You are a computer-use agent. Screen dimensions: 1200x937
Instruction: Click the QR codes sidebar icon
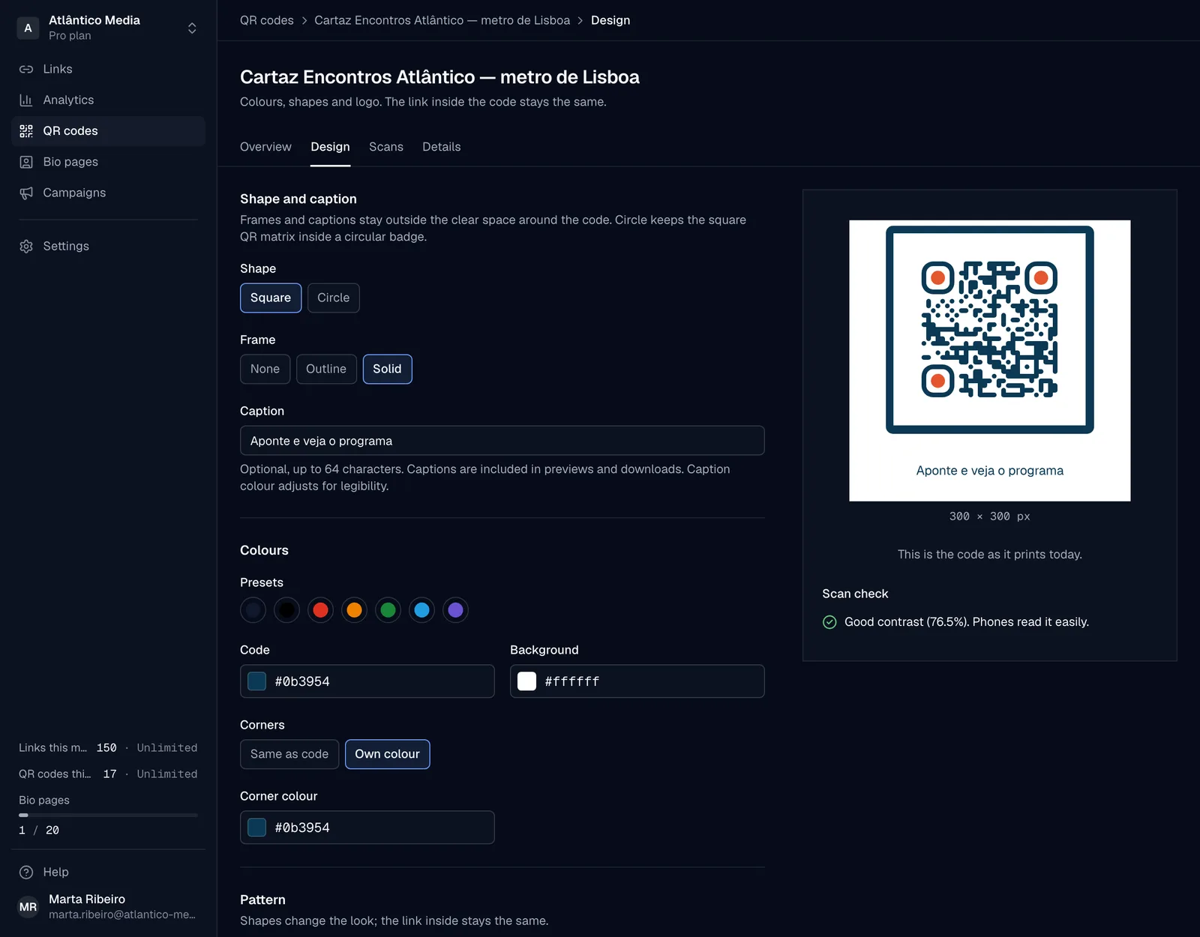[26, 131]
